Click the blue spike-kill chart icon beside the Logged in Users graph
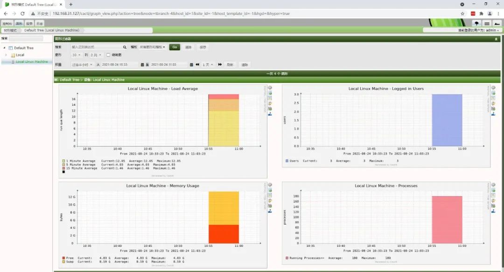The image size is (504, 272). click(x=493, y=114)
